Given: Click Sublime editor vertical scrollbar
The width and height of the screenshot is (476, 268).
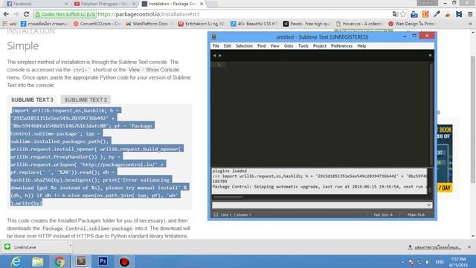Looking at the screenshot, I should [431, 114].
